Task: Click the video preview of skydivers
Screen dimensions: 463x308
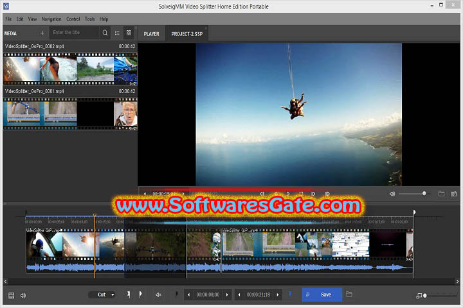Action: click(x=298, y=115)
